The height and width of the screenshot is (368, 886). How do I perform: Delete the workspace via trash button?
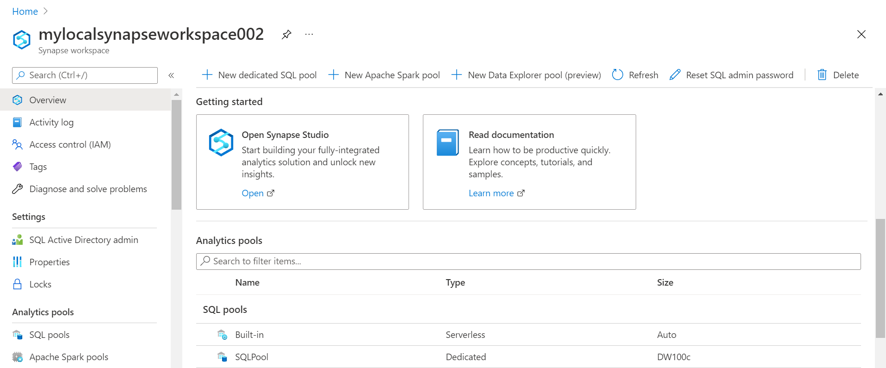[838, 75]
